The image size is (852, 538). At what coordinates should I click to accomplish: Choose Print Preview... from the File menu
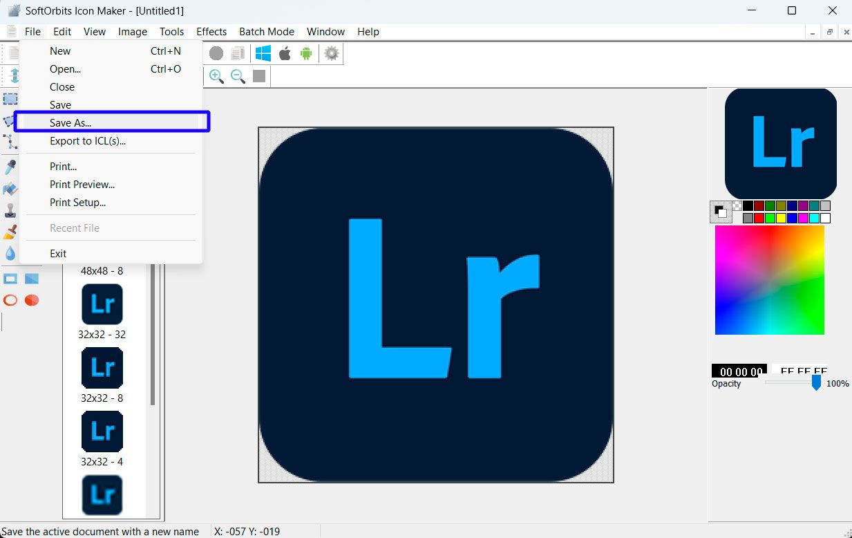111,184
